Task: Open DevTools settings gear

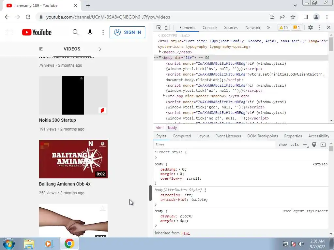Action: [x=311, y=27]
